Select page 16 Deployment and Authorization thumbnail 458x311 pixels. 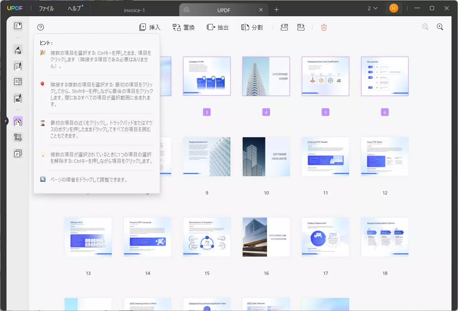click(x=266, y=237)
